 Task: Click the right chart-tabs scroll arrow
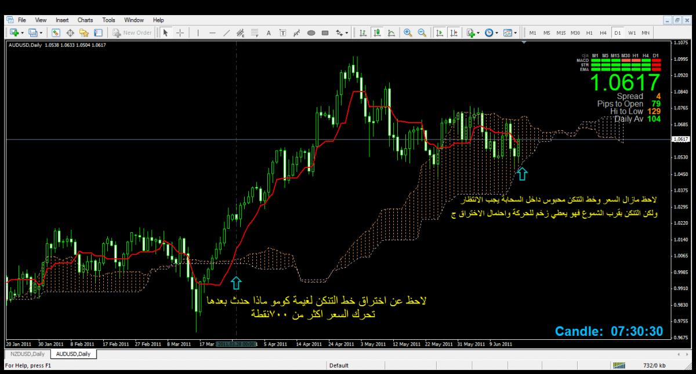pyautogui.click(x=688, y=354)
